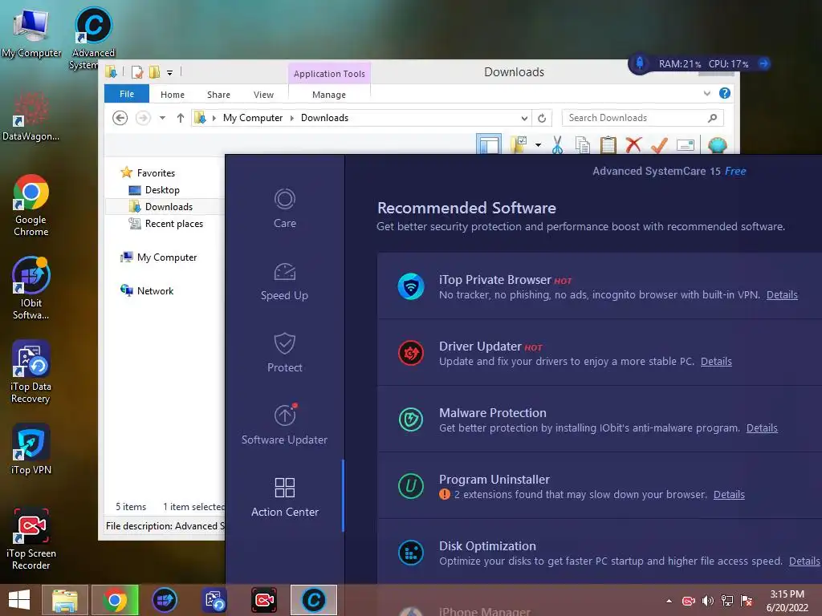Open recent locations dropdown arrow
822x616 pixels.
pyautogui.click(x=162, y=118)
